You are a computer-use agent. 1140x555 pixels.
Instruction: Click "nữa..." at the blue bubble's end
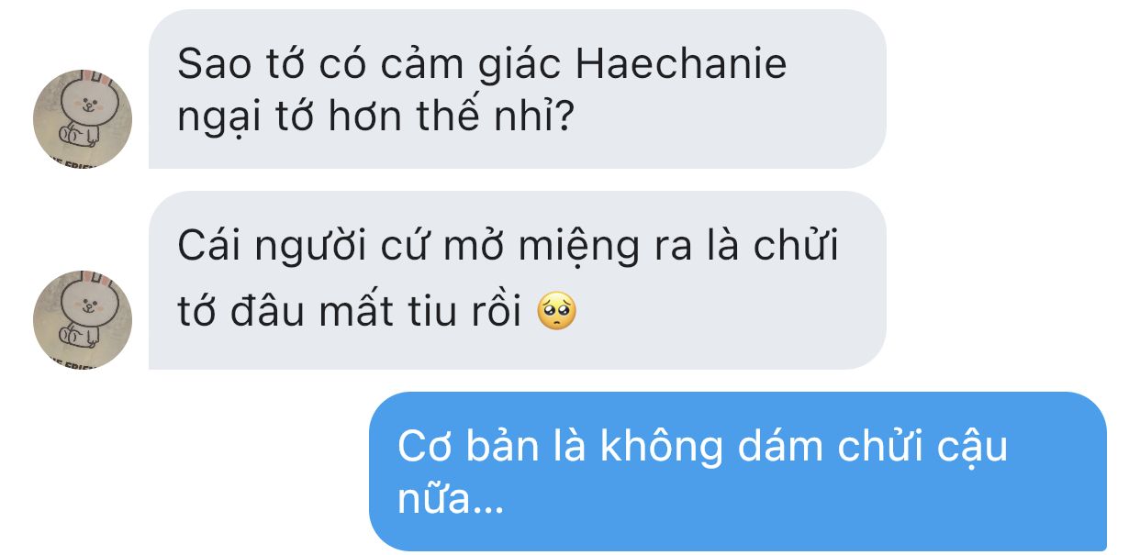[451, 501]
